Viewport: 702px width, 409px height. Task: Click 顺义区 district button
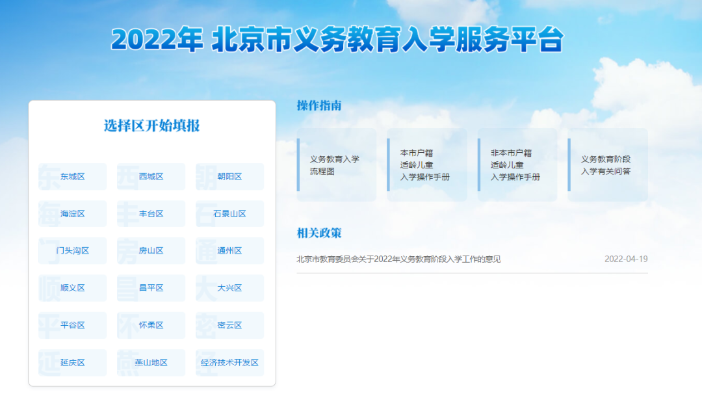[x=73, y=288]
